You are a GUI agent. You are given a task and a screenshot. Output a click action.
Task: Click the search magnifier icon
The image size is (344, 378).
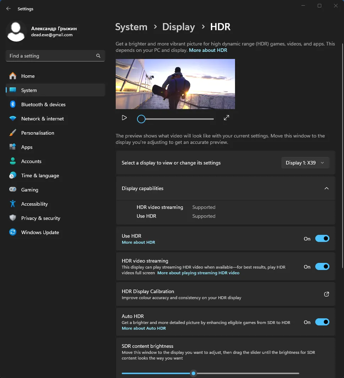[x=98, y=56]
